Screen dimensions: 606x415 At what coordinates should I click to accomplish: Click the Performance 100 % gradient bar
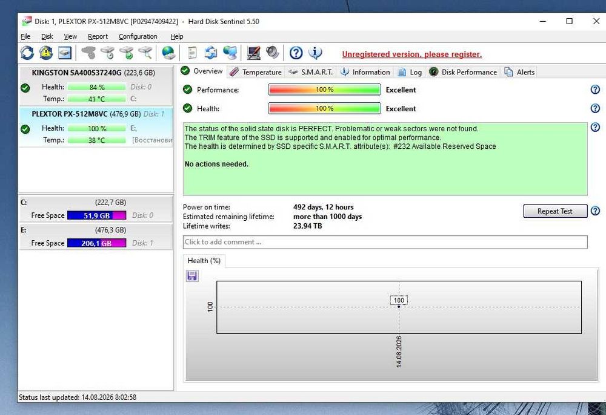coord(324,90)
